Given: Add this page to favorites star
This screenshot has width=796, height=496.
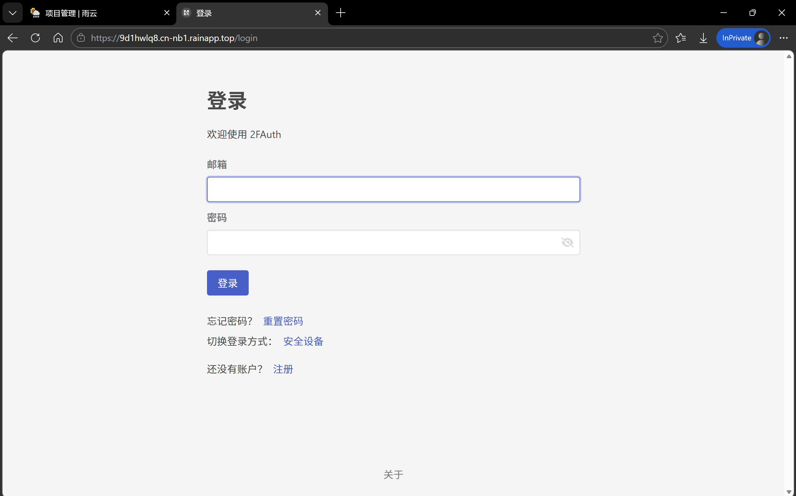Looking at the screenshot, I should pos(658,38).
